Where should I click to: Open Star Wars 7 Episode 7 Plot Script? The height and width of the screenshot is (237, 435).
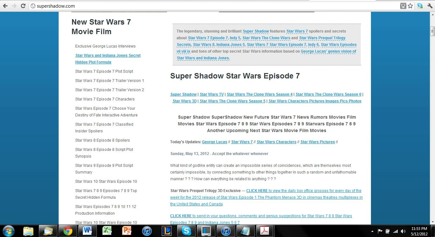[x=104, y=71]
